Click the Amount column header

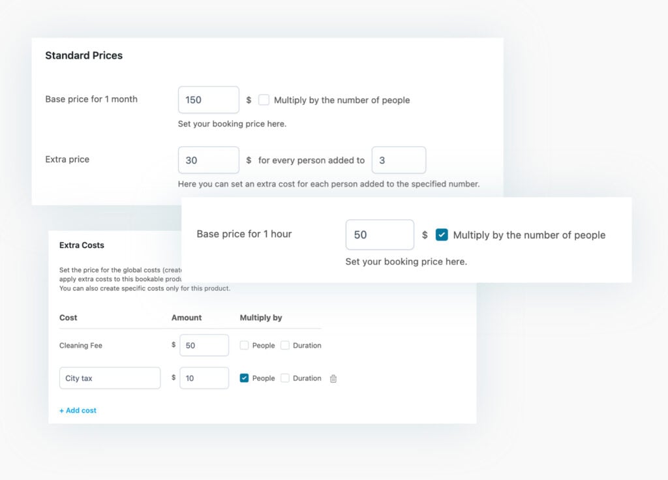click(187, 318)
